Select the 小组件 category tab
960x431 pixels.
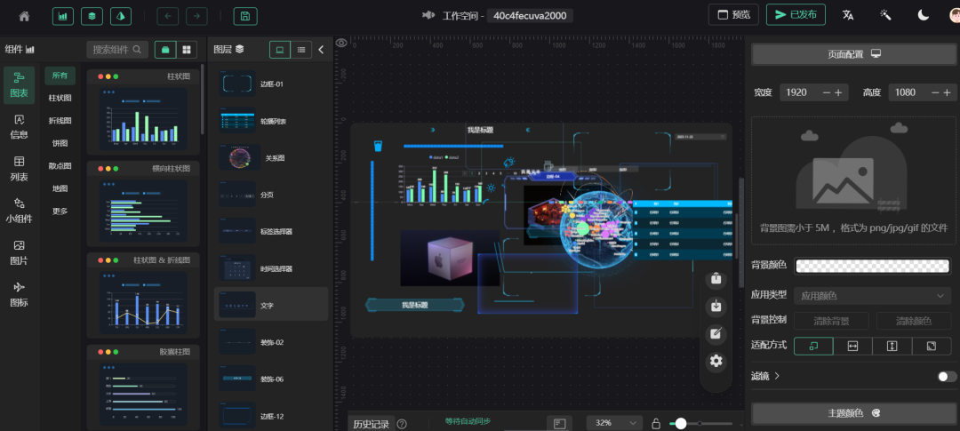click(x=19, y=210)
